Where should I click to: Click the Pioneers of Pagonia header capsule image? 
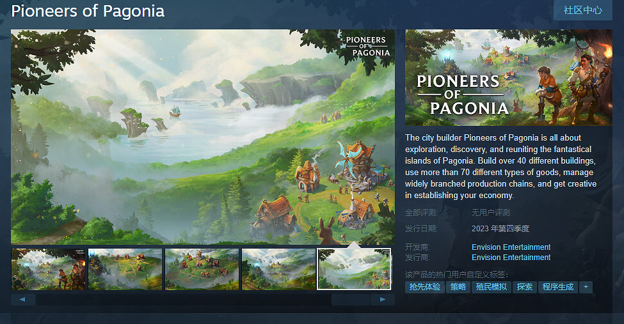pyautogui.click(x=509, y=77)
